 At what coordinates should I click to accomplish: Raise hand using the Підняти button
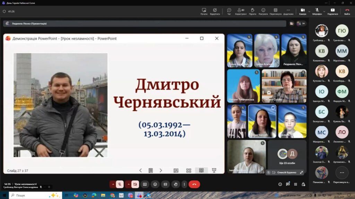tap(252, 11)
